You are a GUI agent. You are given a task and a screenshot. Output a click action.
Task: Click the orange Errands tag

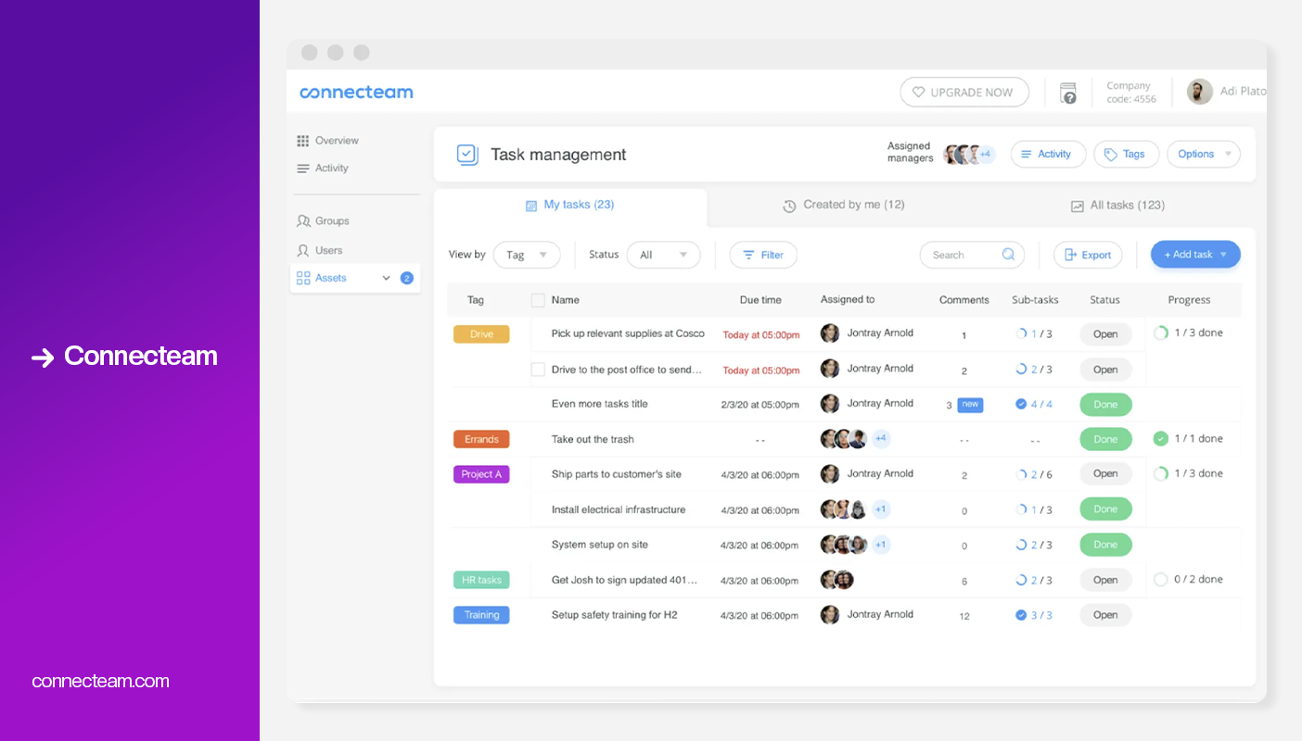pyautogui.click(x=481, y=439)
